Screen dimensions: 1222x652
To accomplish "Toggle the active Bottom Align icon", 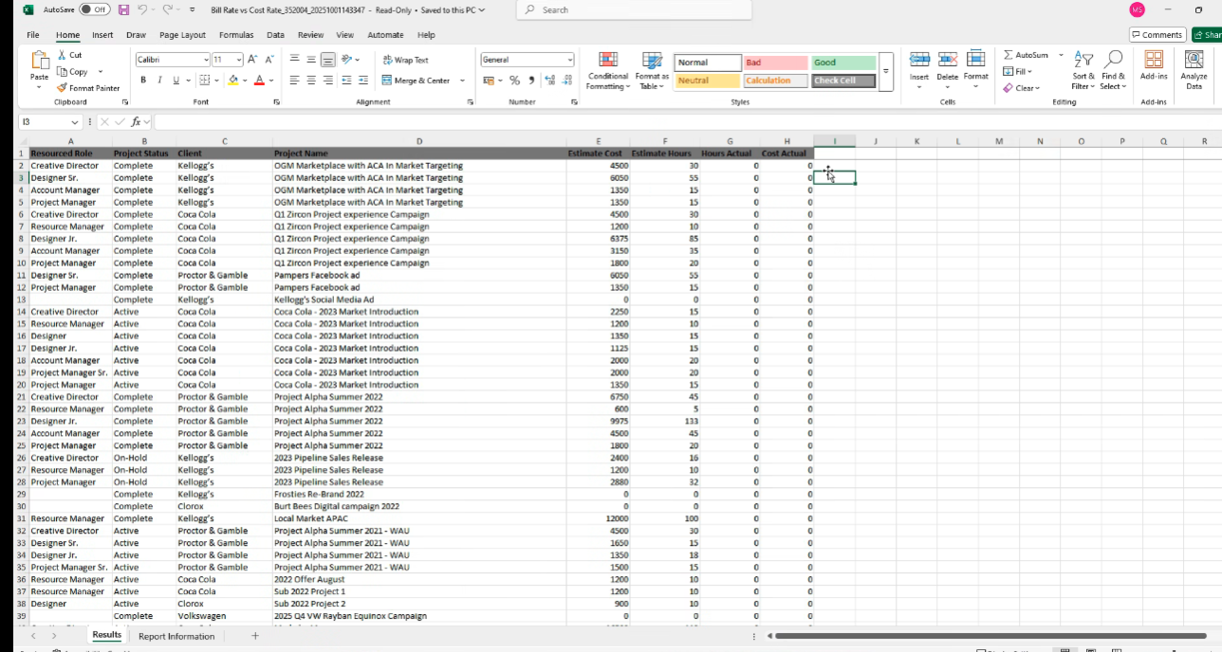I will click(x=327, y=59).
